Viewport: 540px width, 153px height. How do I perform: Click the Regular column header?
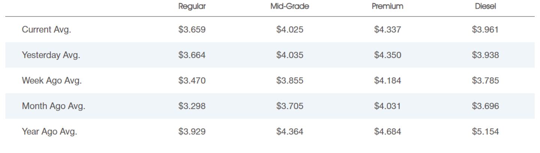tap(192, 6)
